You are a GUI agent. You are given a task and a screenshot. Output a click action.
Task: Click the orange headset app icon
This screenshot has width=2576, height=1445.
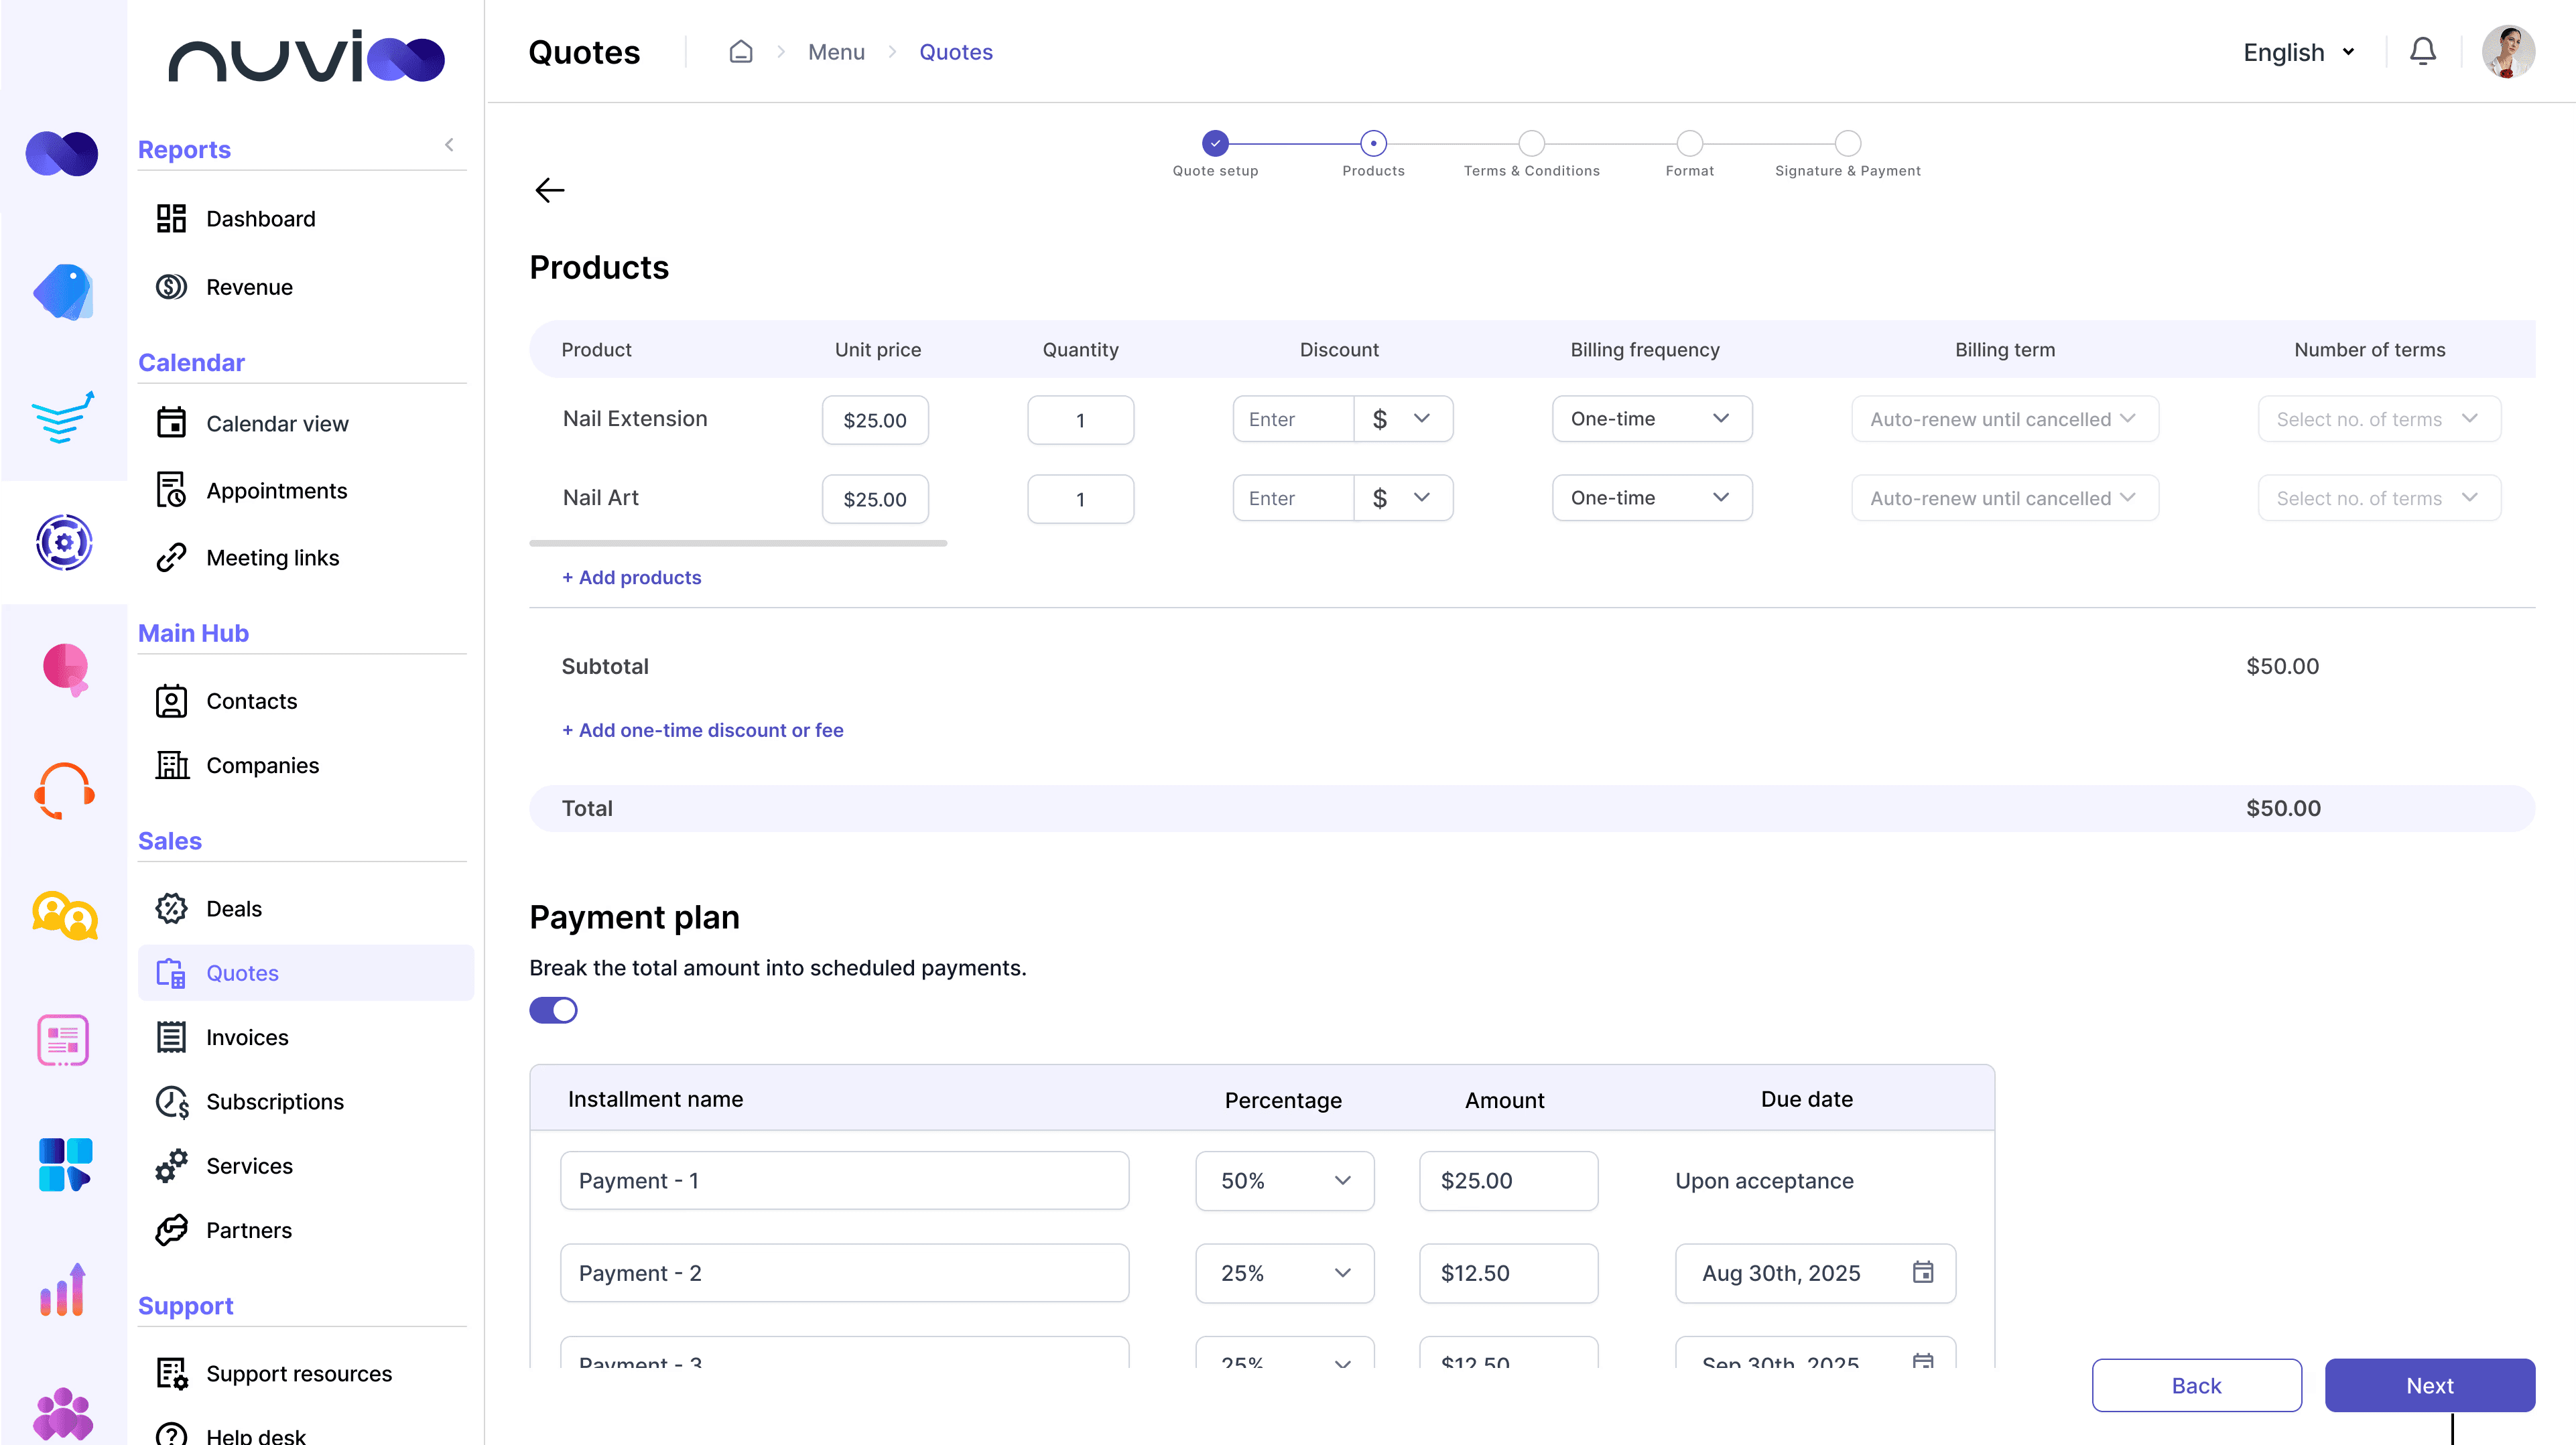click(x=64, y=790)
